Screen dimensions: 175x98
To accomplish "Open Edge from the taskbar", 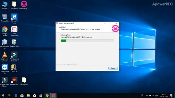I will (16, 96).
